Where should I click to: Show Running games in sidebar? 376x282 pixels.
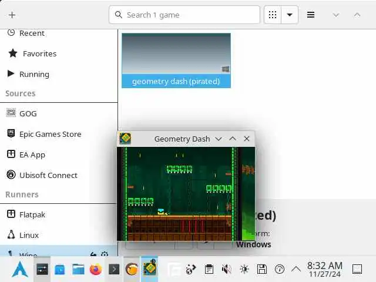point(59,74)
